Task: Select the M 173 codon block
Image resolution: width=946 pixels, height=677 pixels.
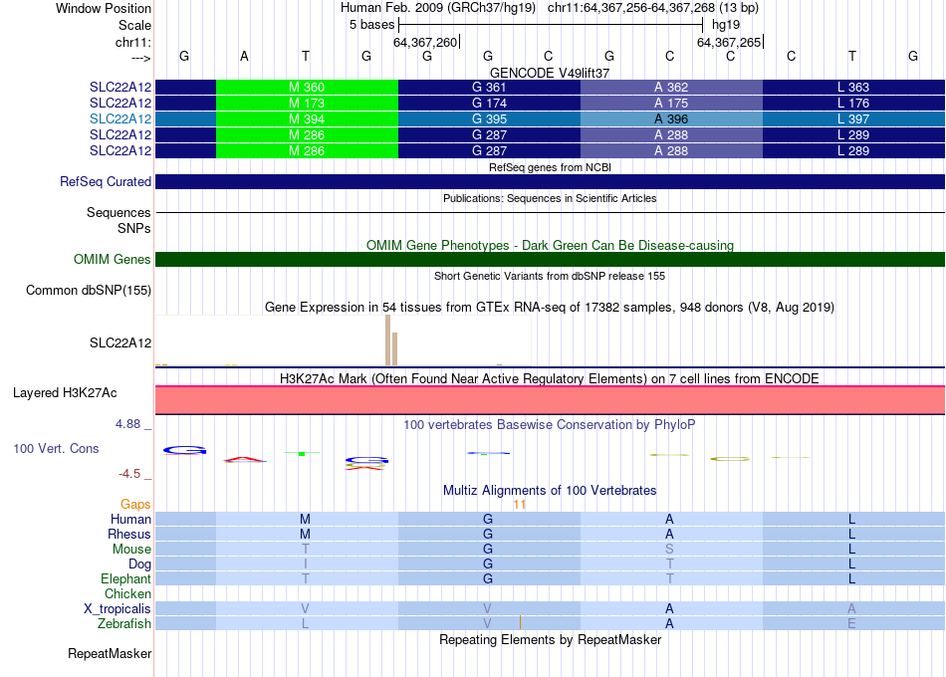Action: pos(307,104)
